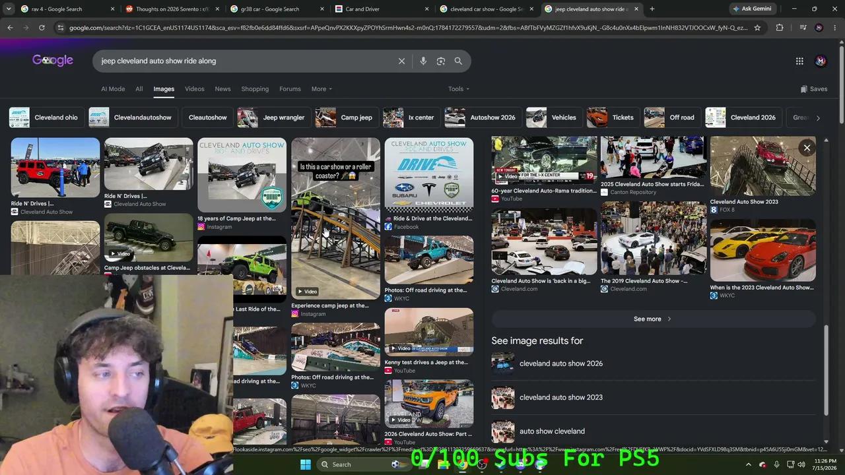
Task: Select the Shopping search filter
Action: point(255,89)
